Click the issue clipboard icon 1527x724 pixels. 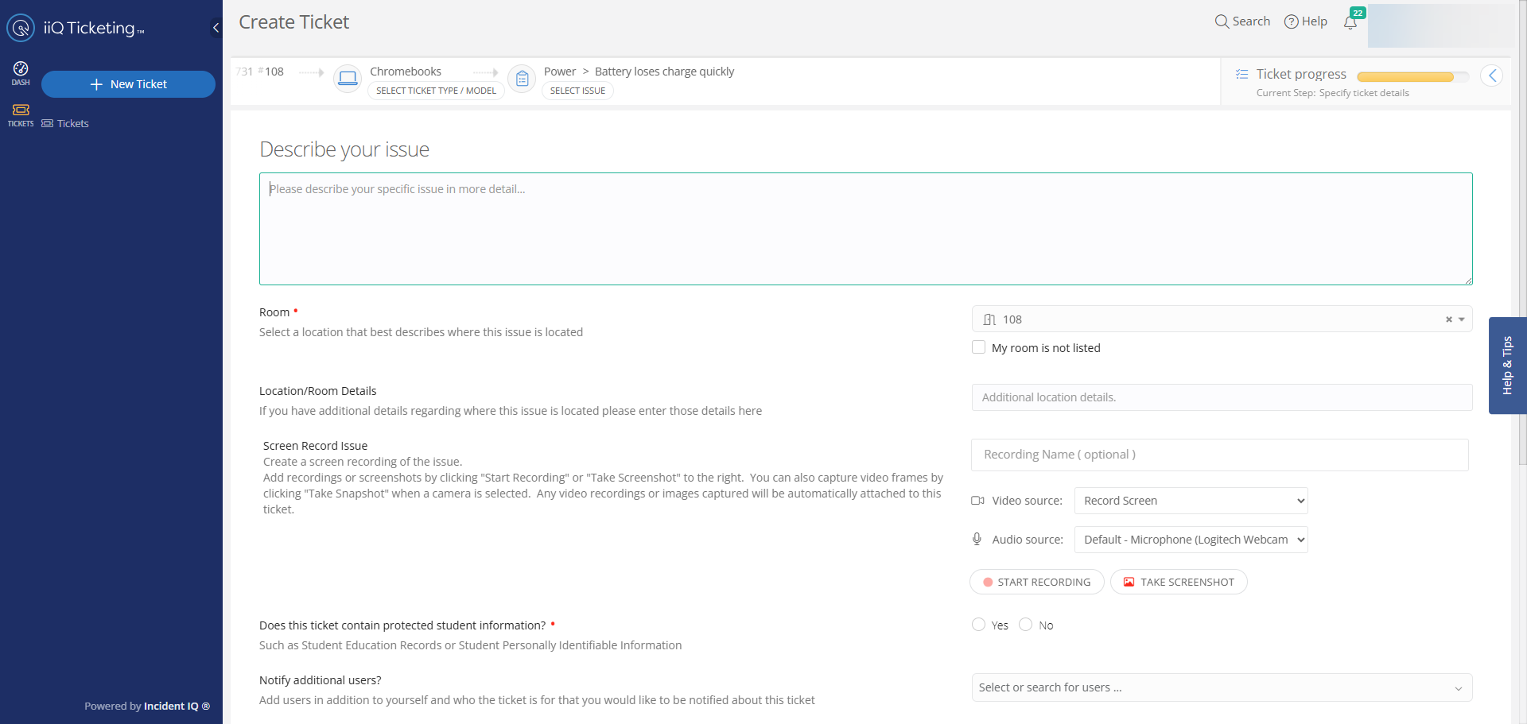522,78
